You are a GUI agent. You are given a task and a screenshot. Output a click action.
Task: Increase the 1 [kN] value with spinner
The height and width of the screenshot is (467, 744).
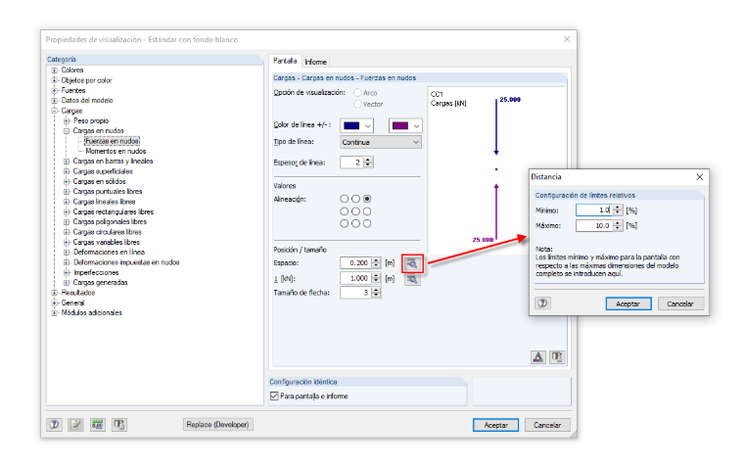click(376, 275)
